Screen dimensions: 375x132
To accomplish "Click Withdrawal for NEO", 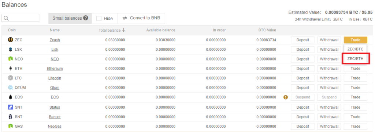I will click(x=329, y=59).
